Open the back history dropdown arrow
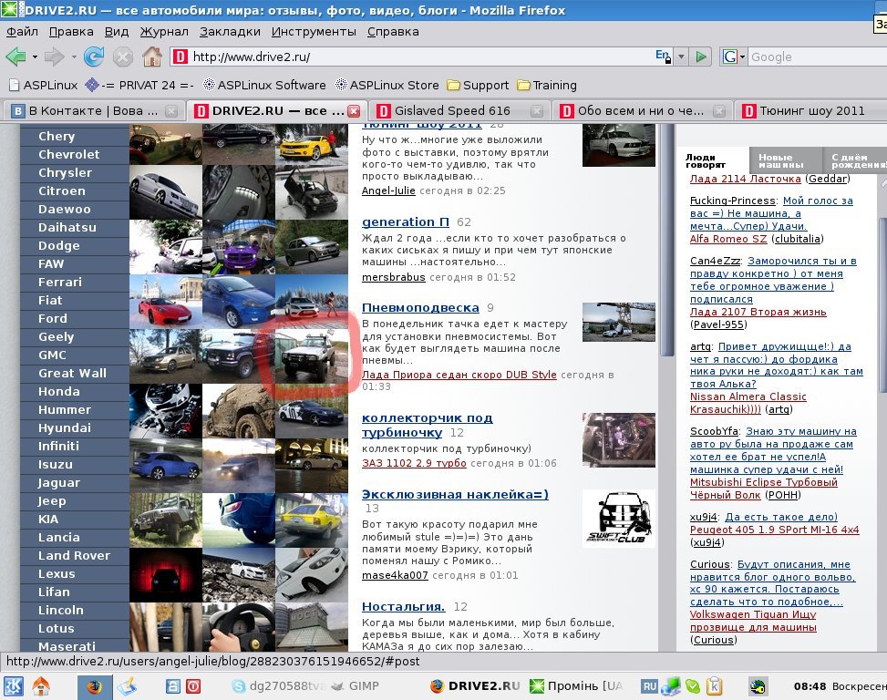Image resolution: width=887 pixels, height=700 pixels. [35, 57]
